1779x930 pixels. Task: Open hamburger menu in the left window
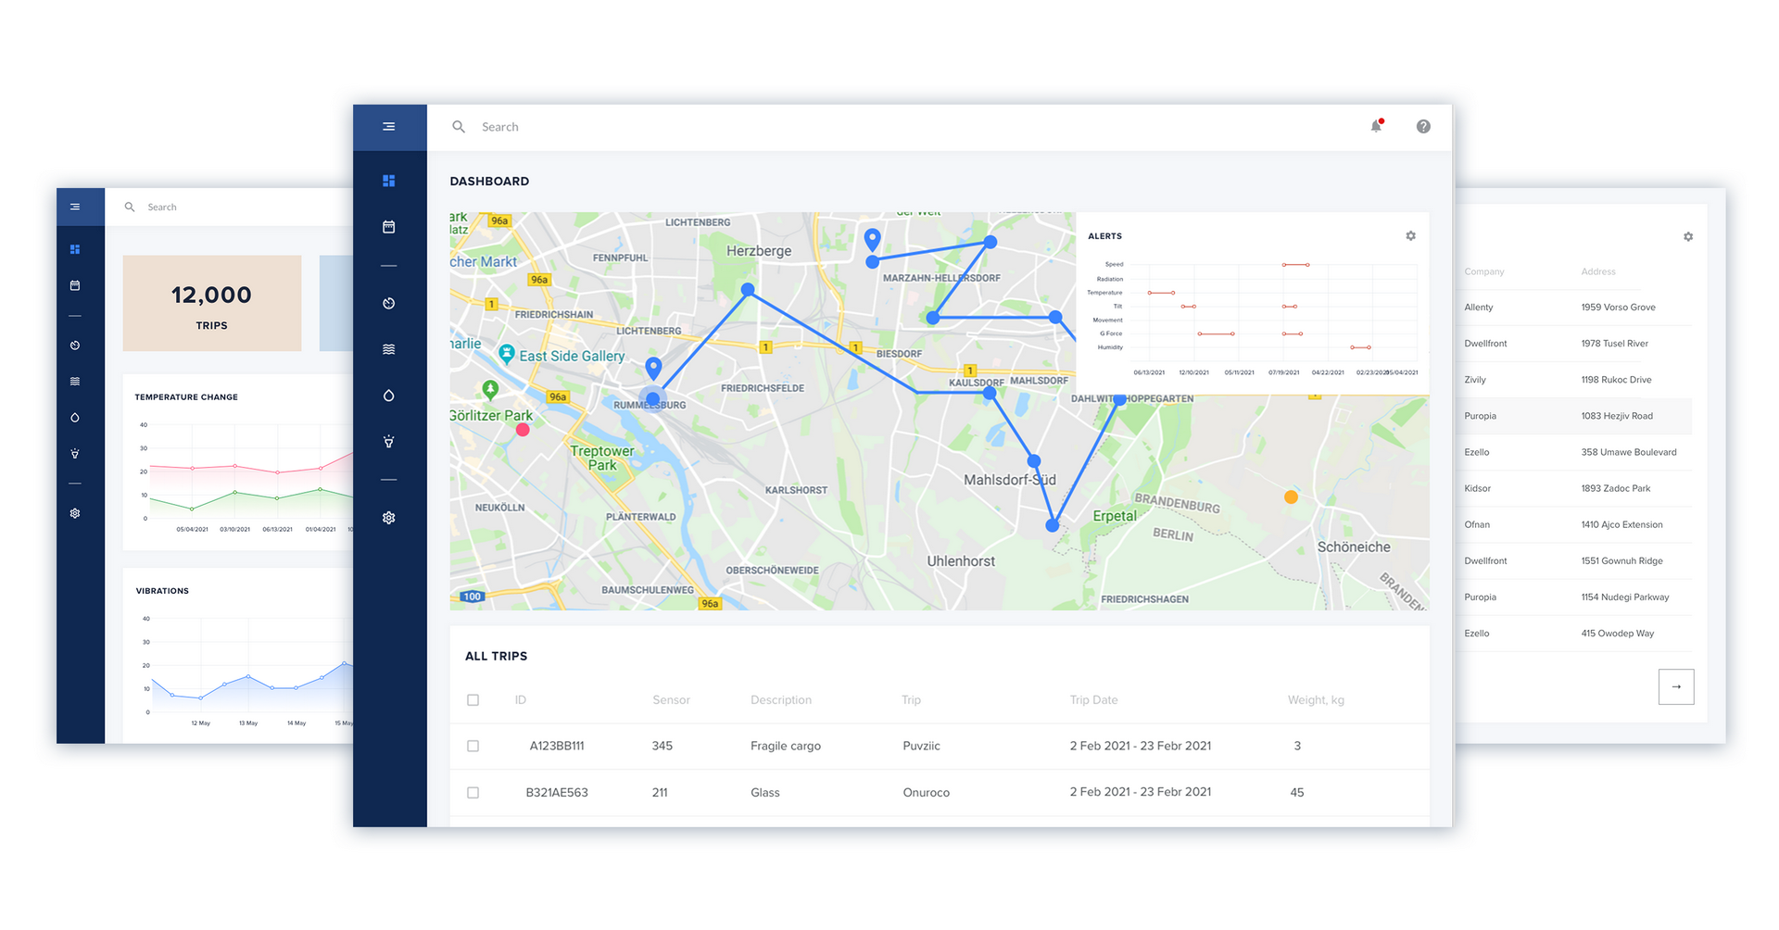point(75,207)
